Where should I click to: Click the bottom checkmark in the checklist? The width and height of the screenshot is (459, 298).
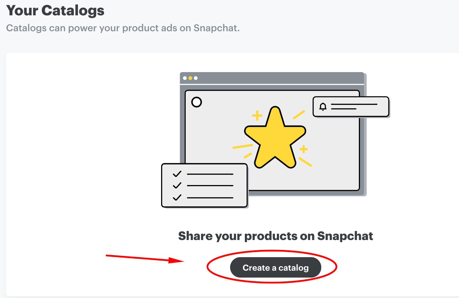point(177,197)
